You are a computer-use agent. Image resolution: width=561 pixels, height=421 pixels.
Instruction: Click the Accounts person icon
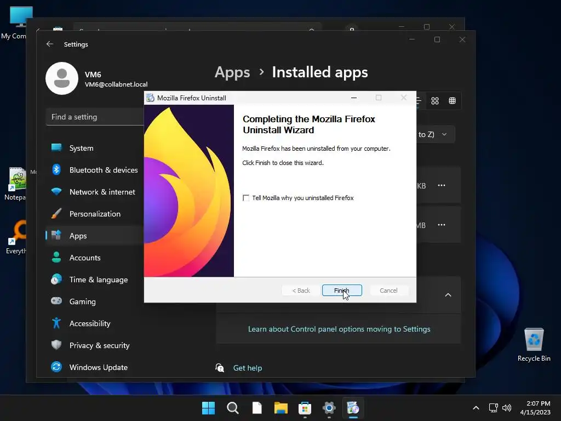click(56, 257)
